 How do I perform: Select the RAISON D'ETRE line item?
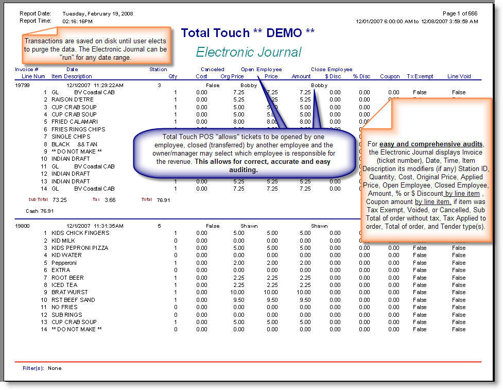[x=74, y=100]
